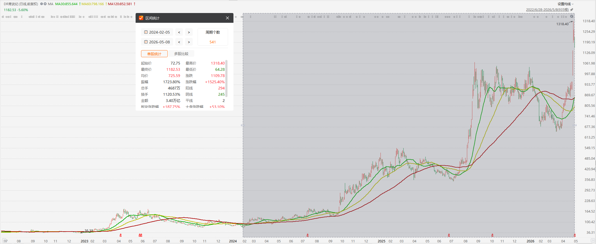
Task: Switch to the 单股统计 tab
Action: (x=154, y=54)
